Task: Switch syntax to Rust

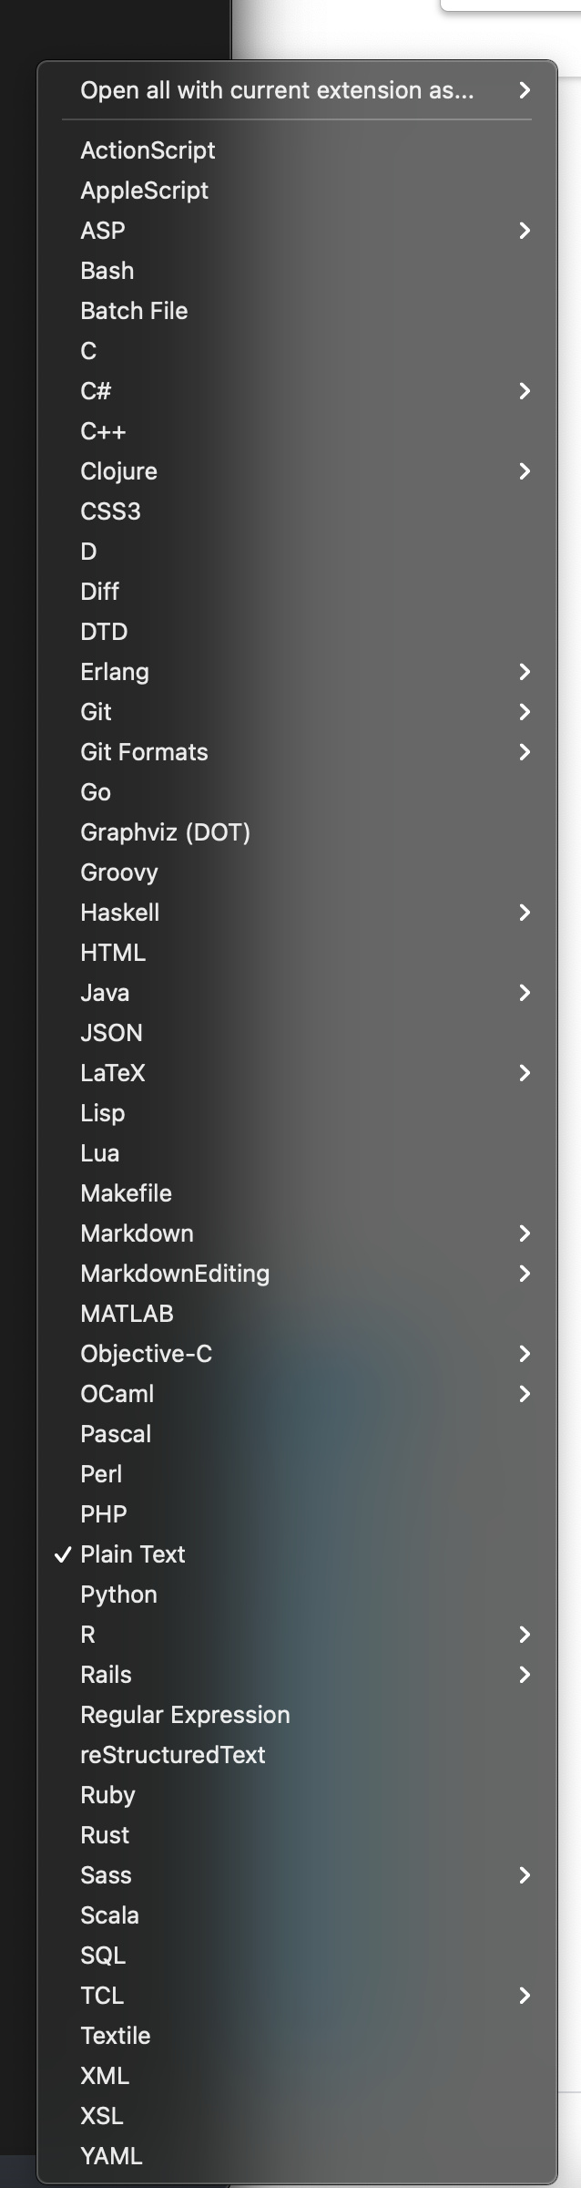Action: click(x=105, y=1835)
